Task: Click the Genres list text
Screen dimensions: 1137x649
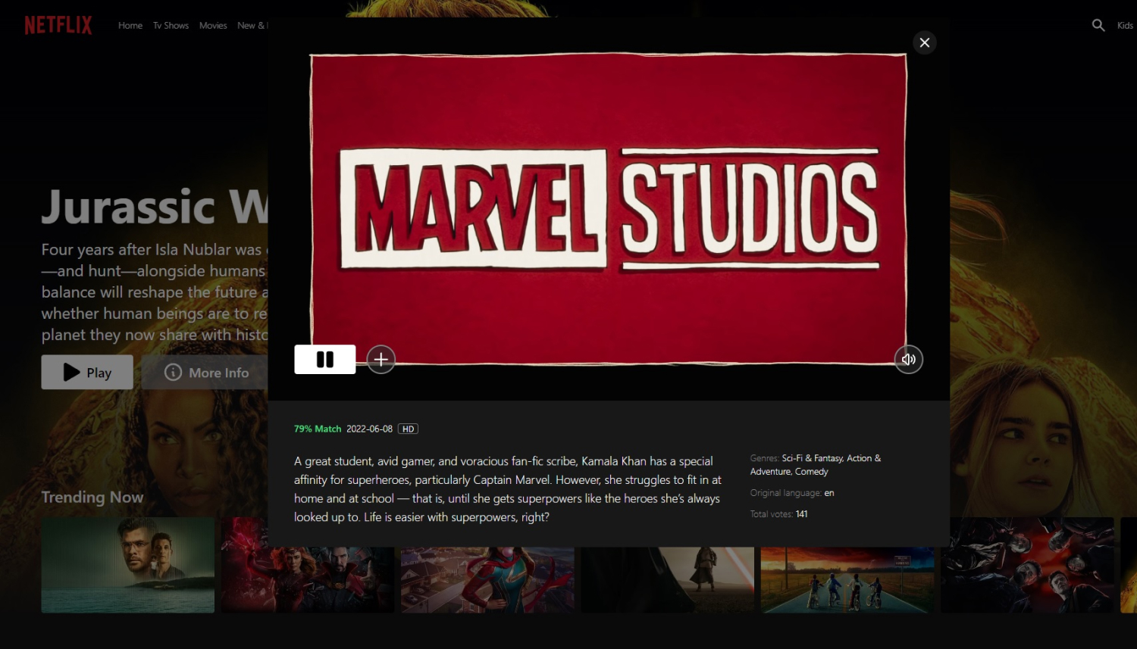Action: tap(816, 465)
